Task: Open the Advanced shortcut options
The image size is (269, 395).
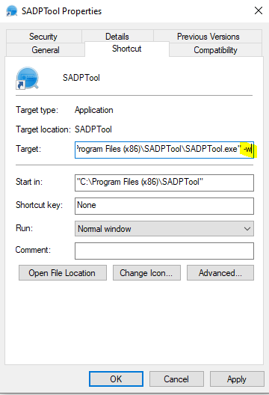Action: pyautogui.click(x=220, y=272)
